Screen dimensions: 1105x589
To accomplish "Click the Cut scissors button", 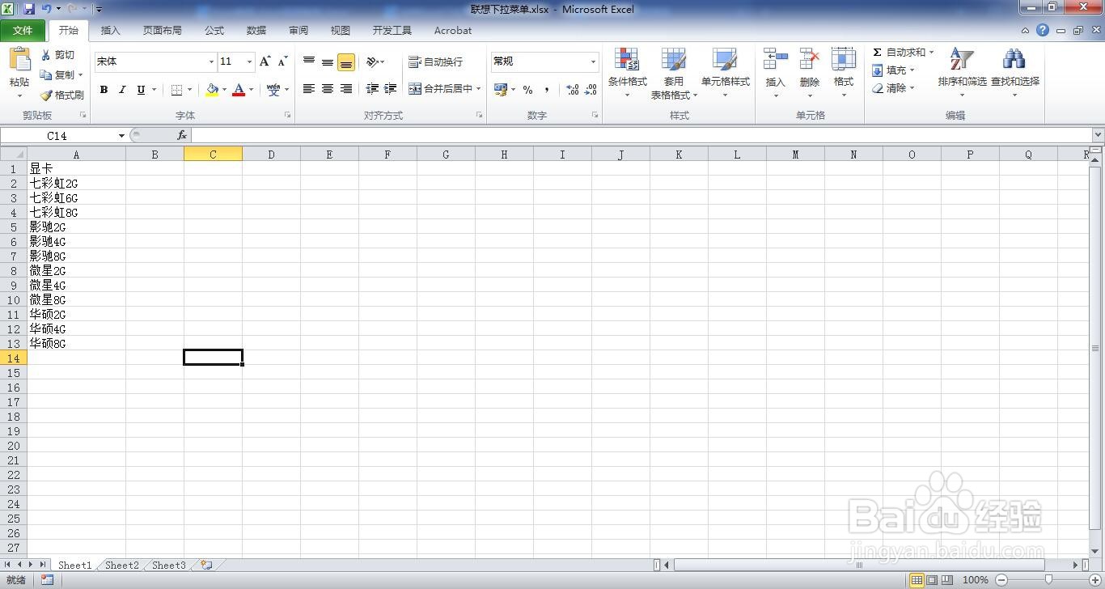I will point(57,55).
